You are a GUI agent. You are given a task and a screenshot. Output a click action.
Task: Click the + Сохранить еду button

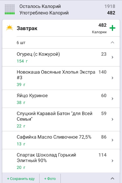point(21,178)
